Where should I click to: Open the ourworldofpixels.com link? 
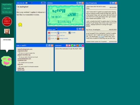click(x=24, y=59)
